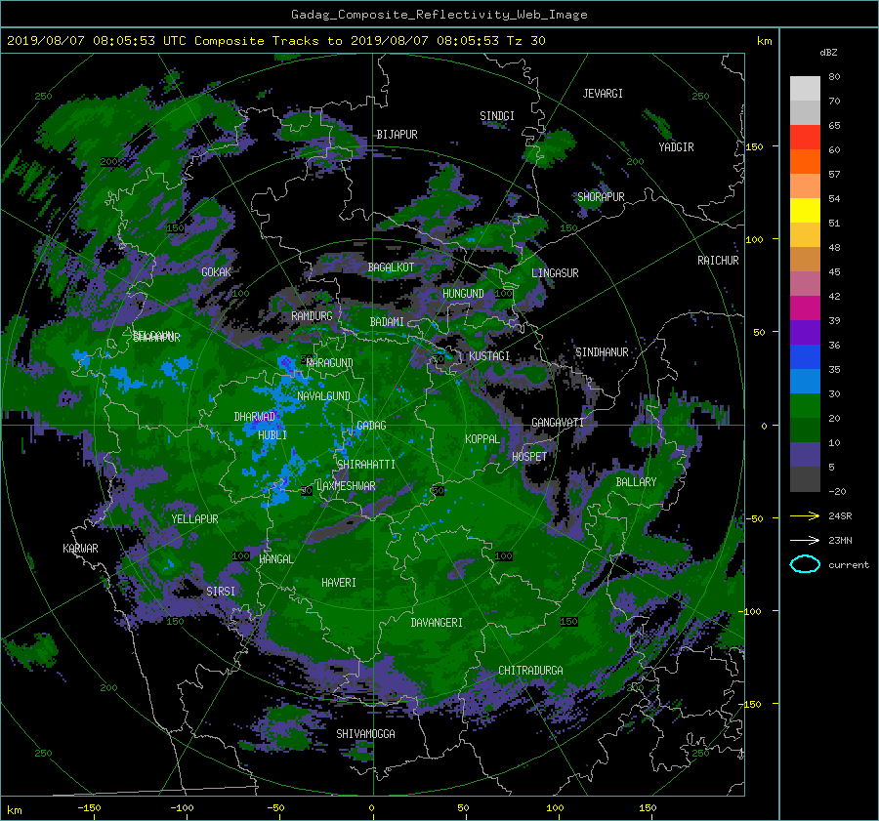879x821 pixels.
Task: Click the LAXMESHWAR city label
Action: [x=346, y=486]
